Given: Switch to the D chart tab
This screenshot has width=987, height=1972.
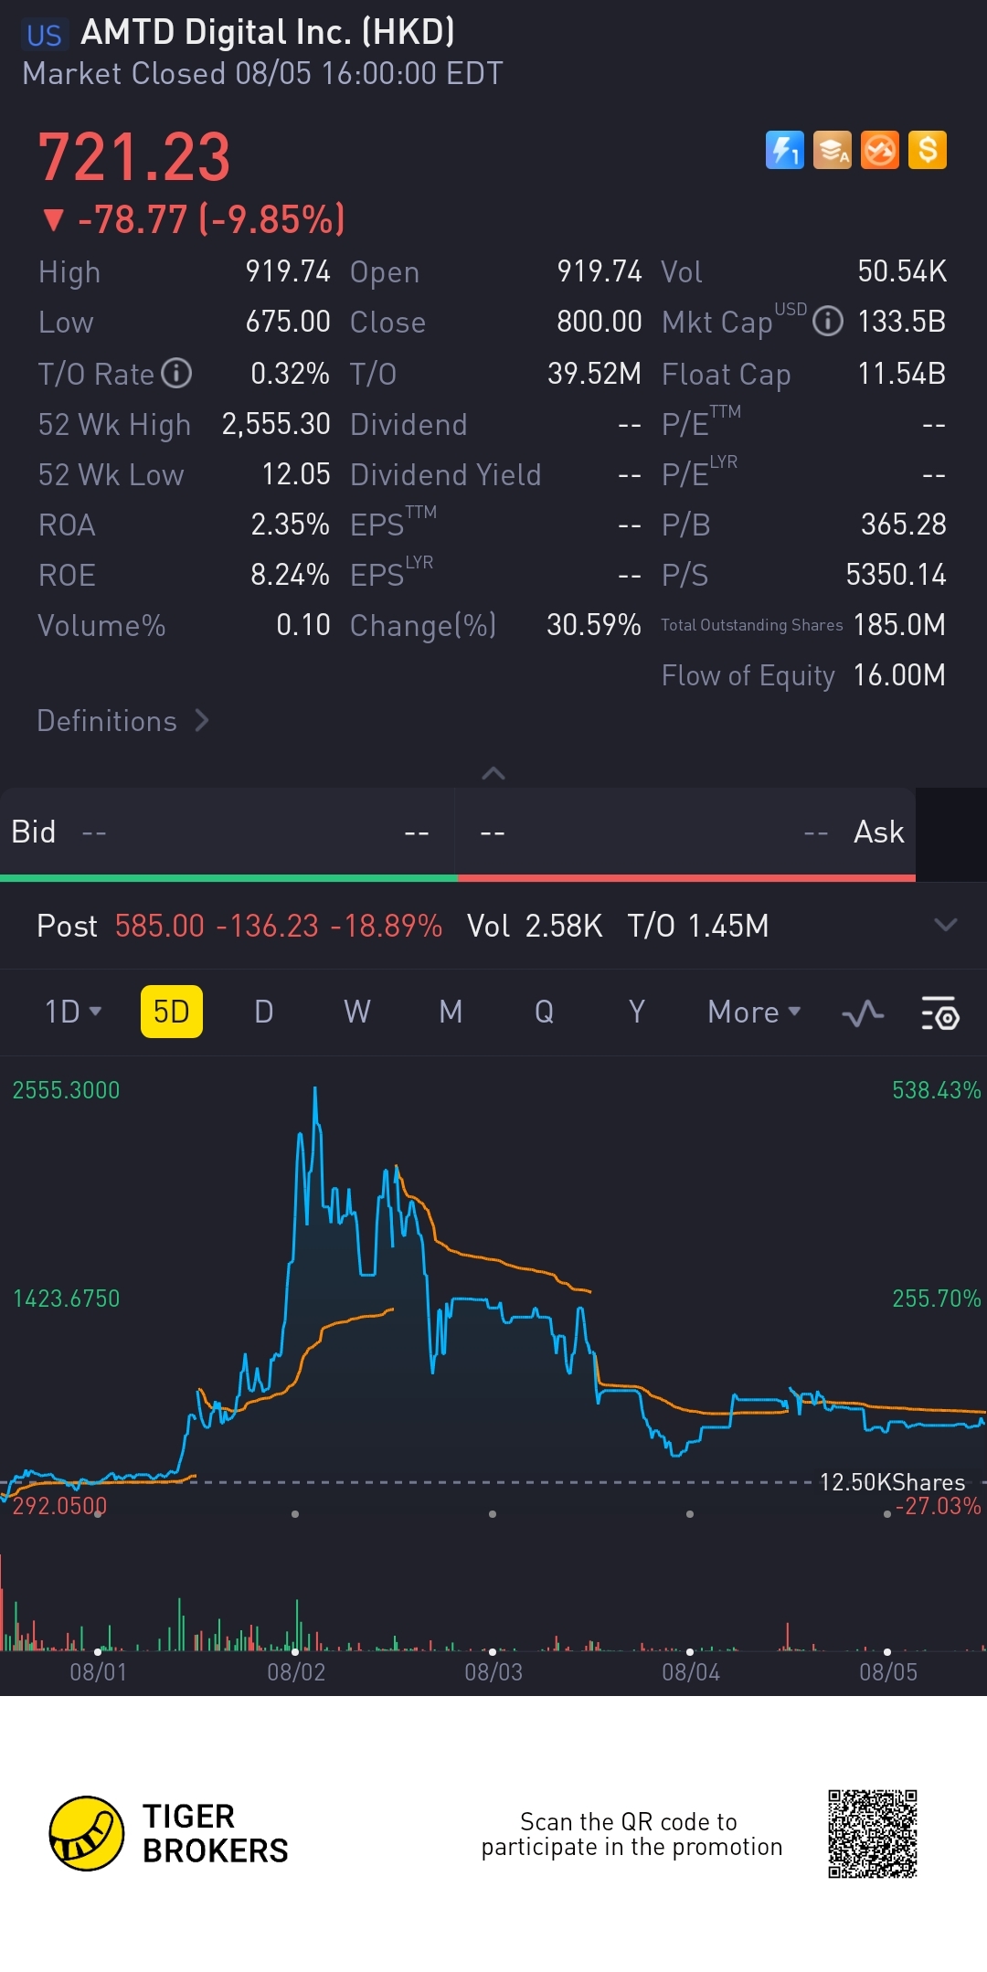Looking at the screenshot, I should [x=264, y=1012].
